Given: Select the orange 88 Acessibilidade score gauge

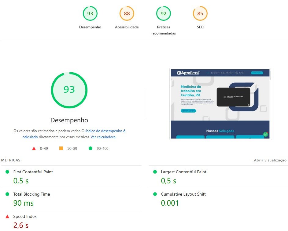Looking at the screenshot, I should point(127,13).
